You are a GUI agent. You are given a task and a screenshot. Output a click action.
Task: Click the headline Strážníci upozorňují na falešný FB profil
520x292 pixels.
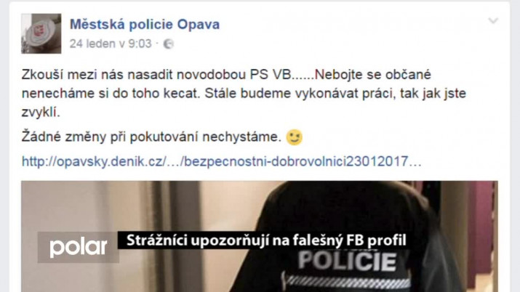click(266, 240)
